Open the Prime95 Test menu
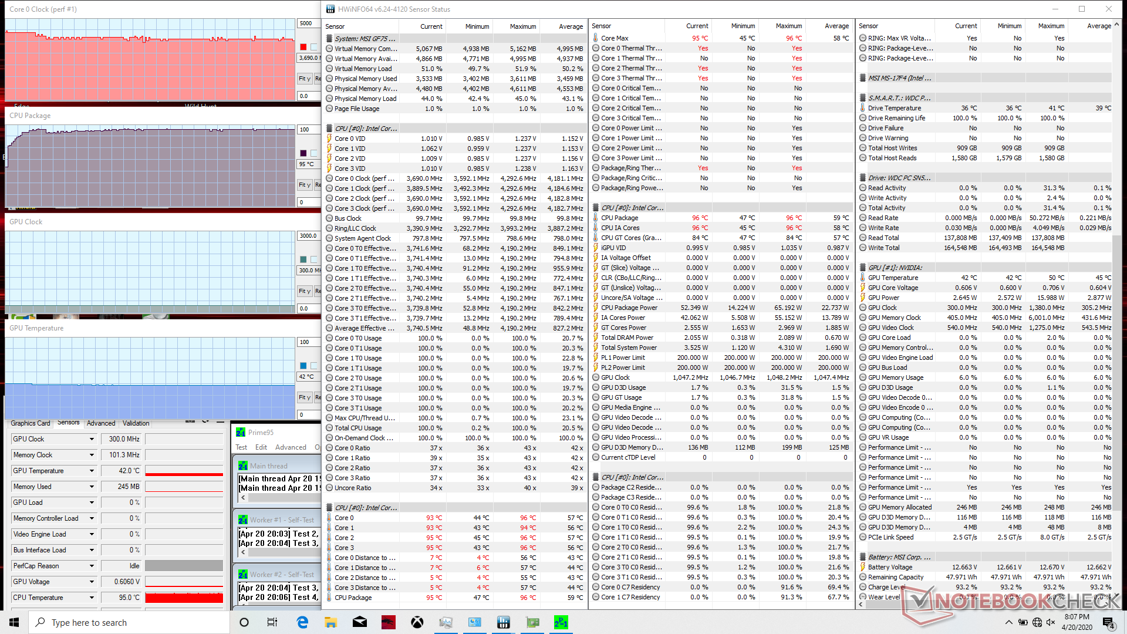Viewport: 1127px width, 634px height. pyautogui.click(x=241, y=447)
